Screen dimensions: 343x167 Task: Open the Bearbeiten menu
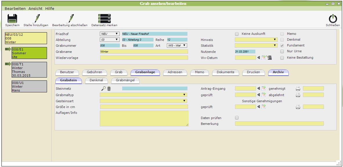(15, 9)
